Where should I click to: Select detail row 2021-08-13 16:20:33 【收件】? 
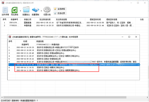(74, 47)
